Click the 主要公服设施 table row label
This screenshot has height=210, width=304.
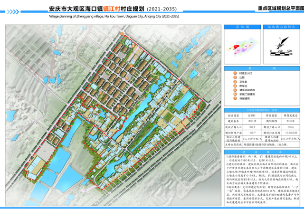tap(233, 144)
